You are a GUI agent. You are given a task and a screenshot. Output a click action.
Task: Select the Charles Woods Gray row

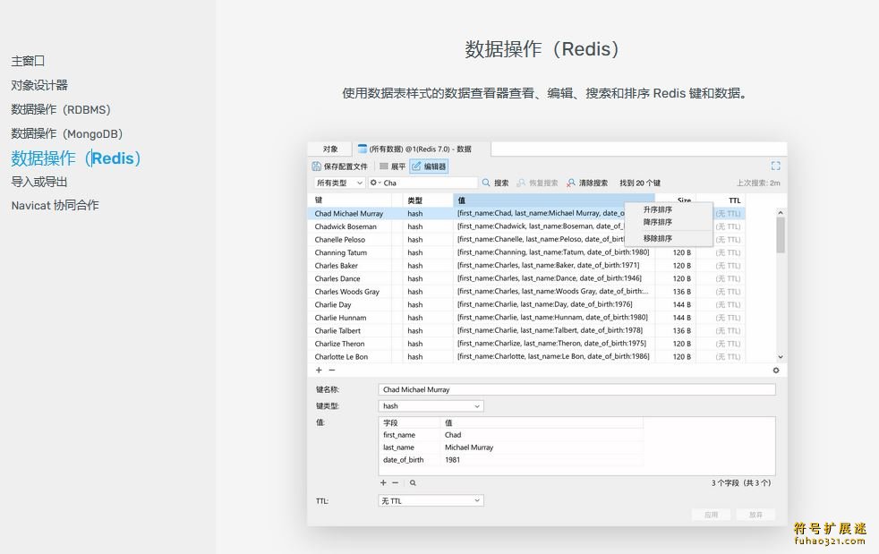[526, 292]
